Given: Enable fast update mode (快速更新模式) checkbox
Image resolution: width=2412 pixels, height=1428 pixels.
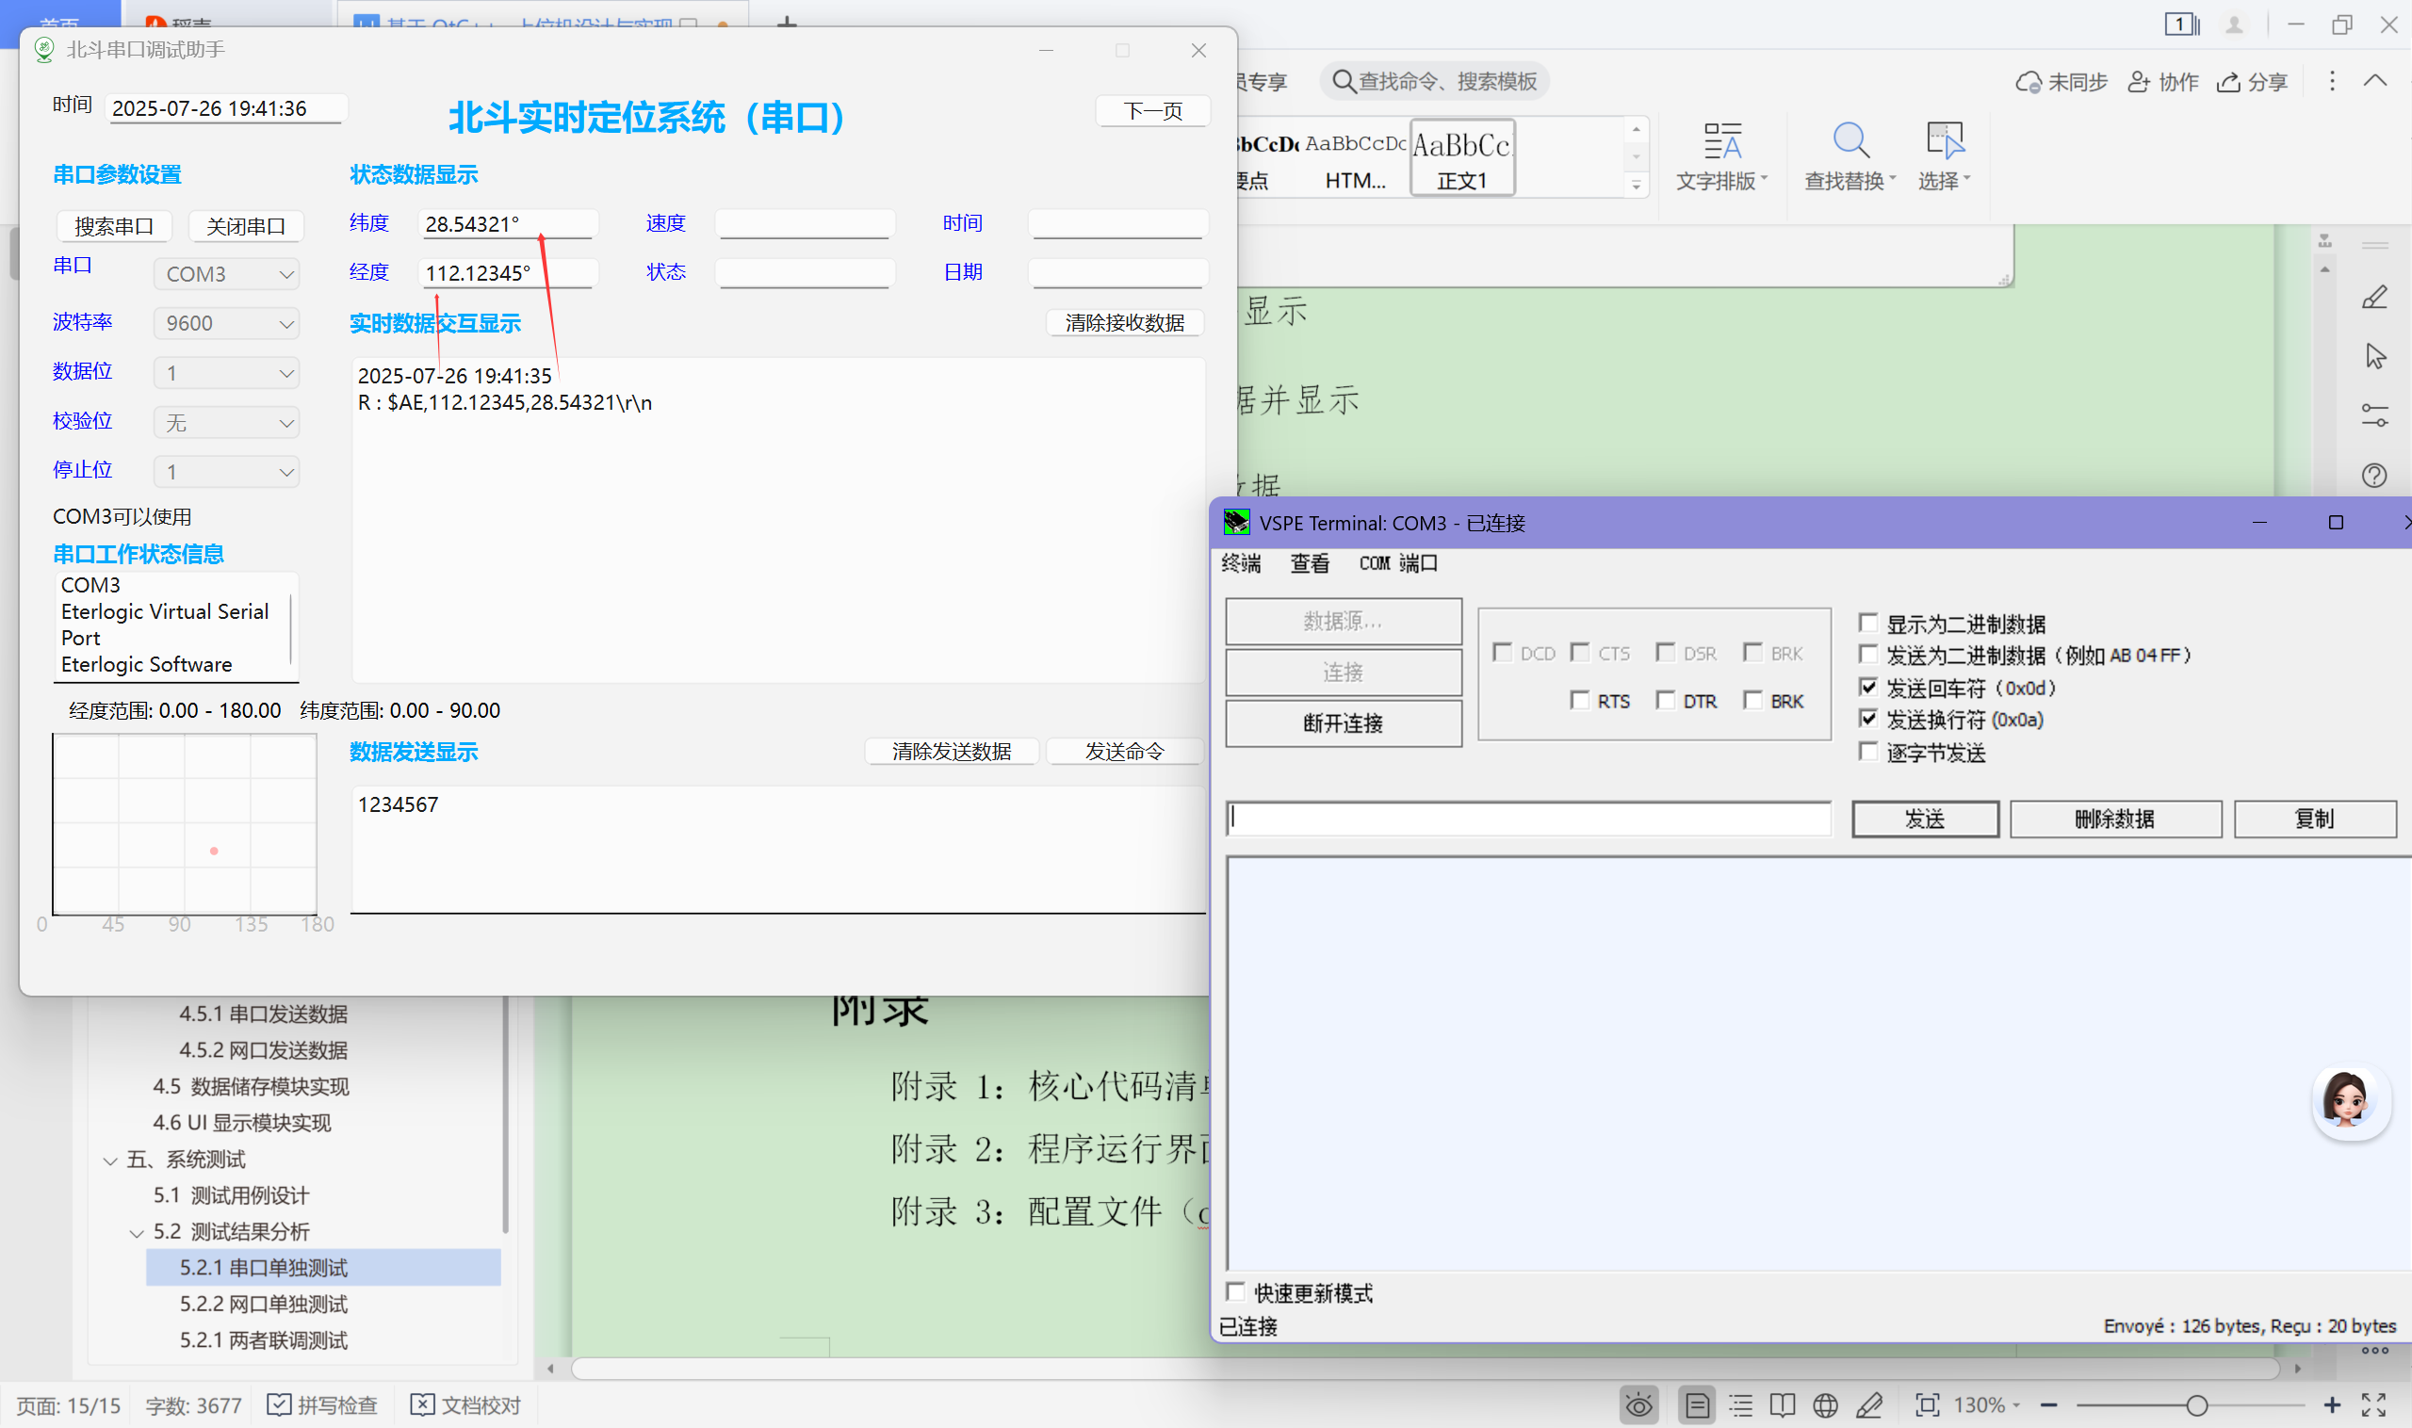Looking at the screenshot, I should point(1236,1291).
